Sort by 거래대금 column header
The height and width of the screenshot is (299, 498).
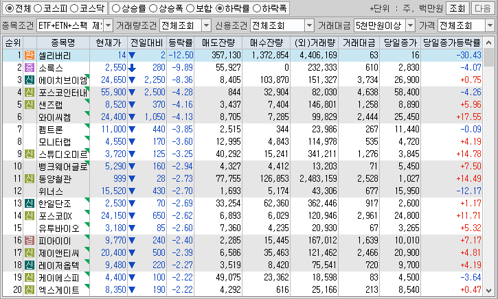click(359, 43)
